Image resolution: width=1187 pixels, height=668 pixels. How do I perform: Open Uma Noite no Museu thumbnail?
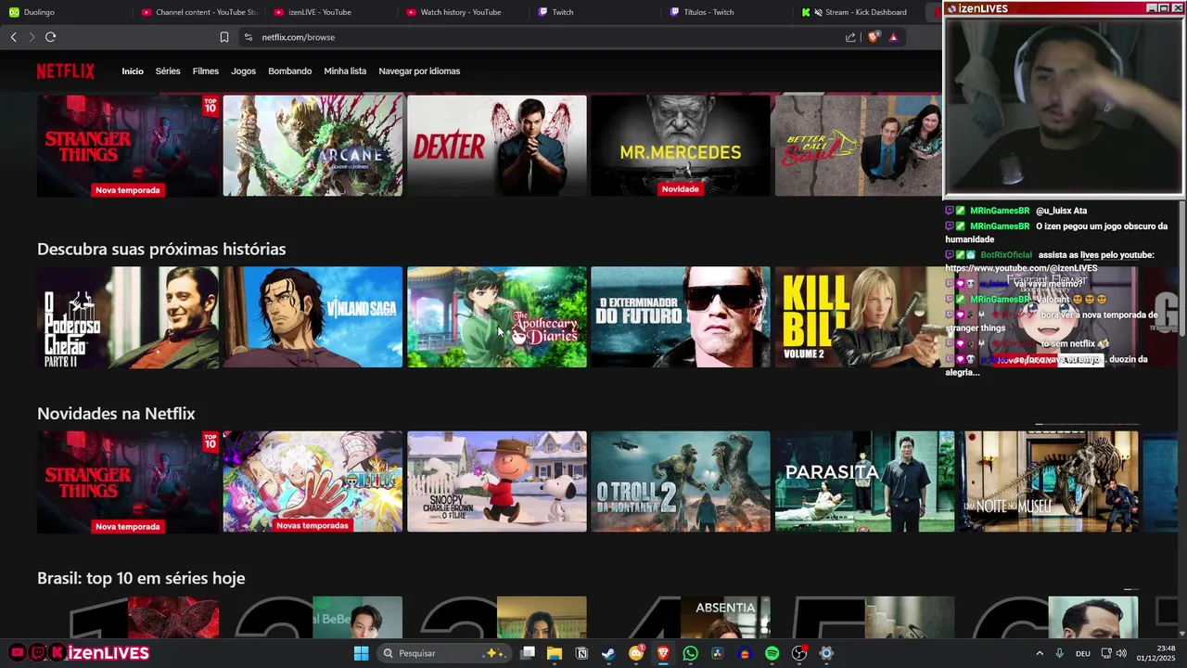coord(1049,482)
